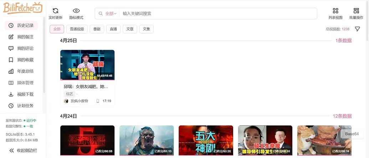
Task: Select the 文章 filter tab
Action: pyautogui.click(x=130, y=29)
